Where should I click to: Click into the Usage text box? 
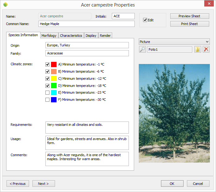(87, 143)
